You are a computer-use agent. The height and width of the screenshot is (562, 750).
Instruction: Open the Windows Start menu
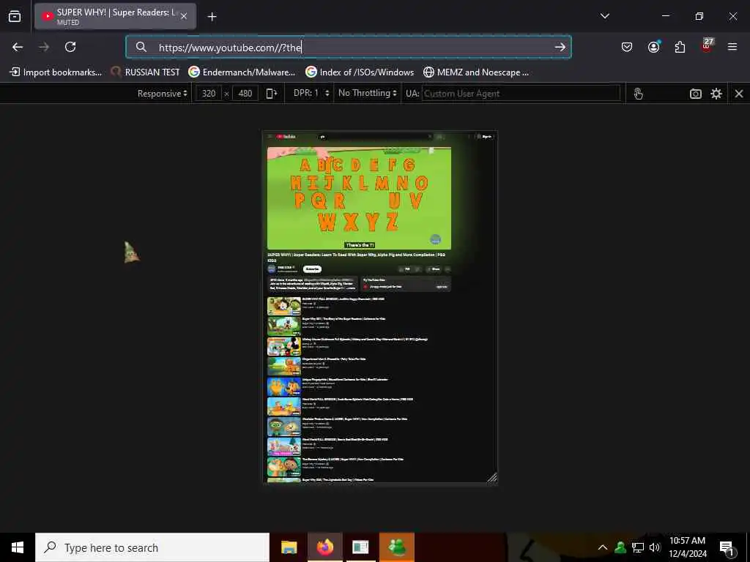(x=18, y=547)
